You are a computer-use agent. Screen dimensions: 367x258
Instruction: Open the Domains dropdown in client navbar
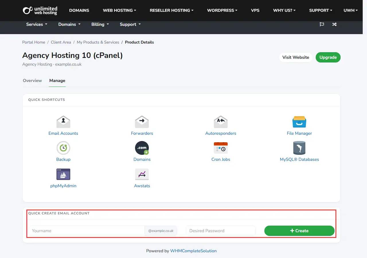point(69,24)
